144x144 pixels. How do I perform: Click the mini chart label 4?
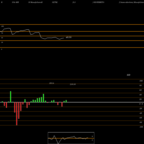click(92, 140)
